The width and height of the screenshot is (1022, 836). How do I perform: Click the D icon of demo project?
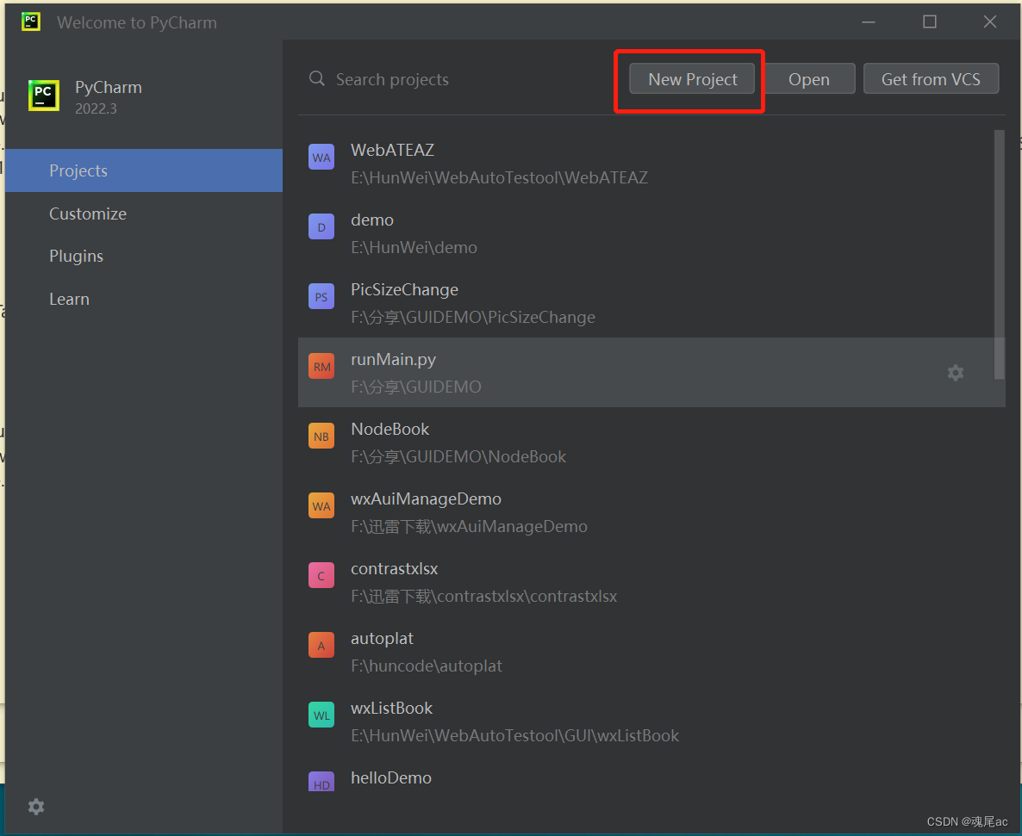click(x=321, y=226)
